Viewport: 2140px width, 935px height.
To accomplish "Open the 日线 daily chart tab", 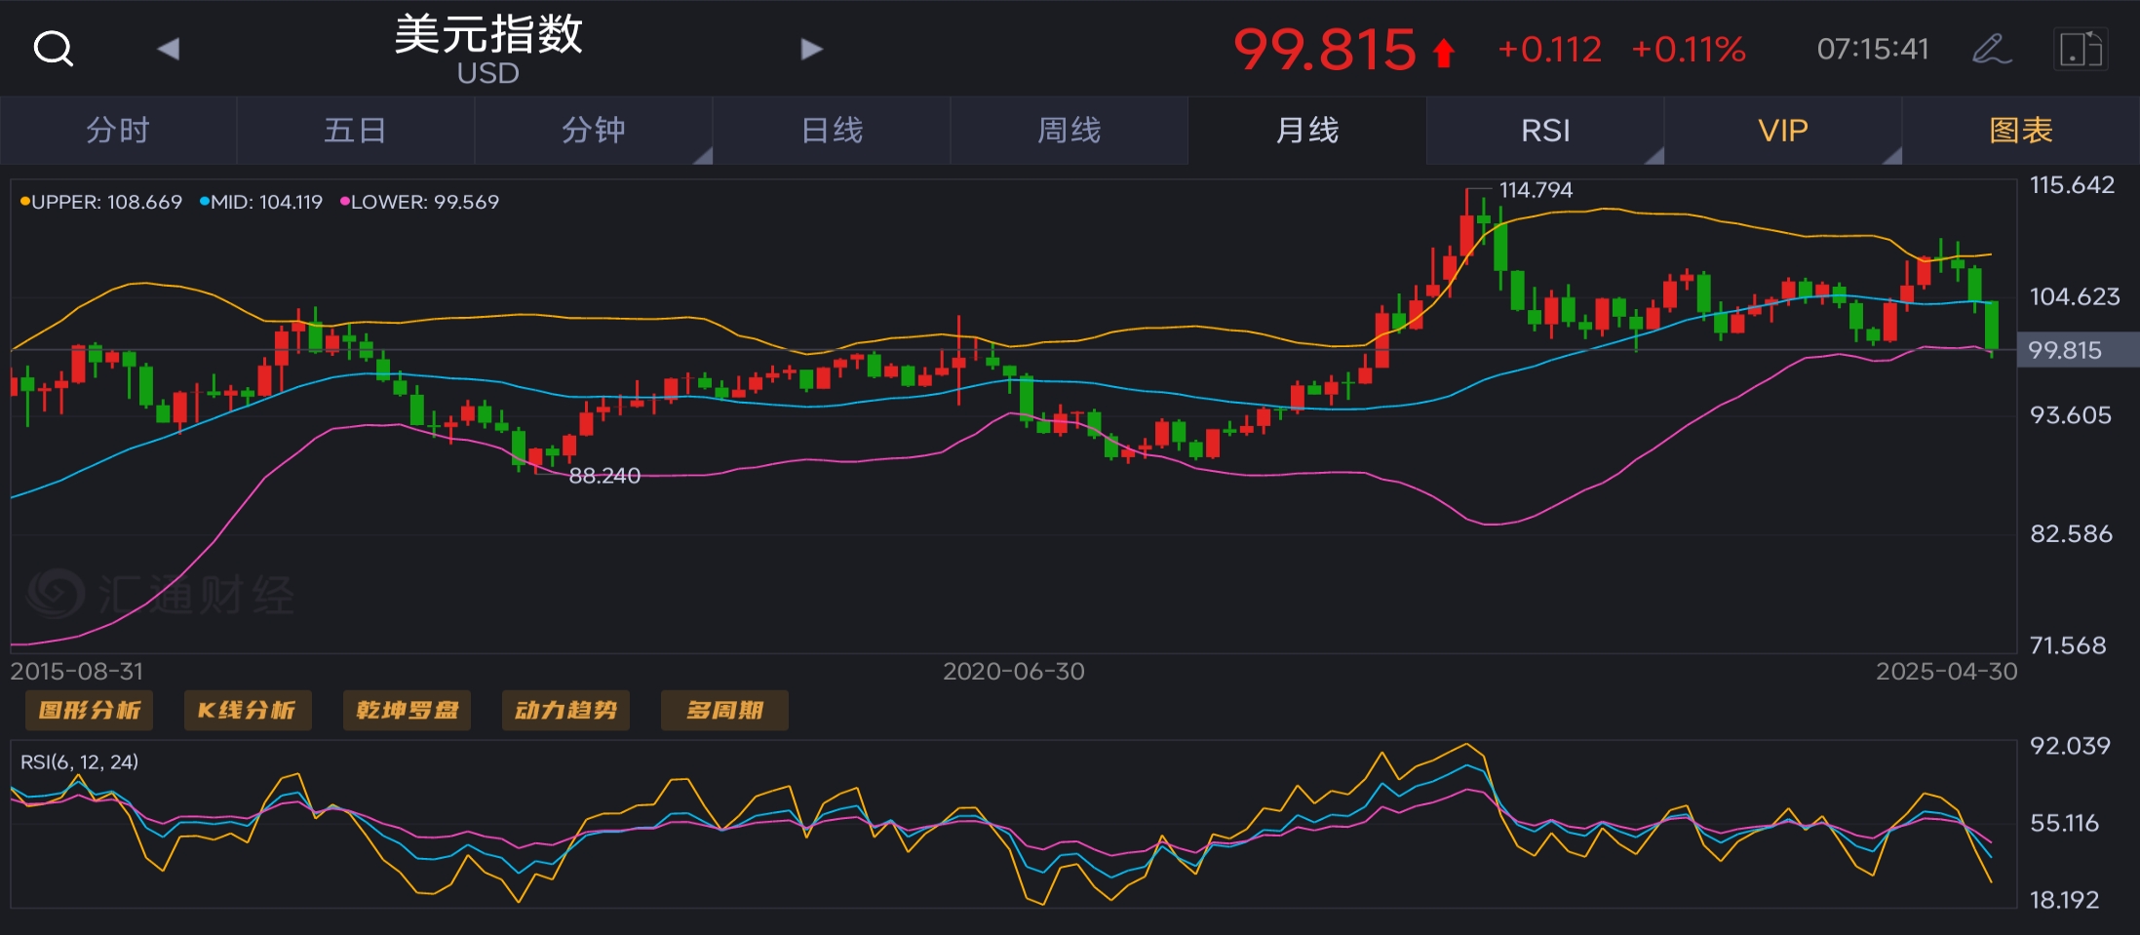I will tap(832, 131).
